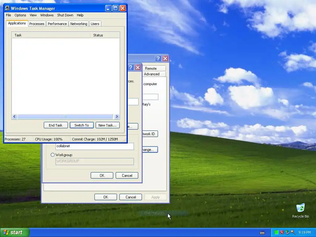Click the task list right scroll arrow

click(x=117, y=116)
